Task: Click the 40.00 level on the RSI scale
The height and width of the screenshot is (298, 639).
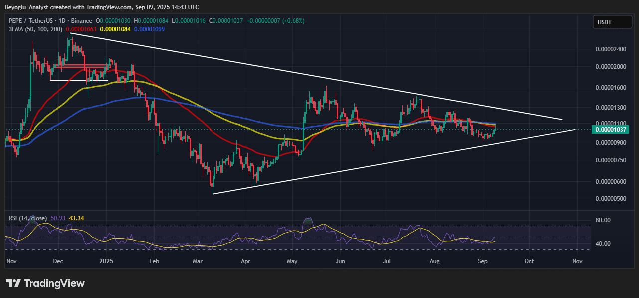Action: click(604, 244)
